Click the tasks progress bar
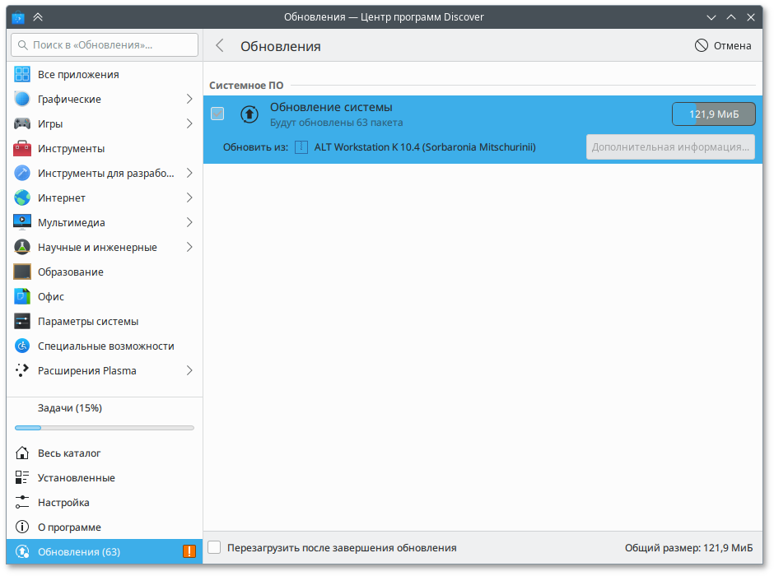 (105, 428)
